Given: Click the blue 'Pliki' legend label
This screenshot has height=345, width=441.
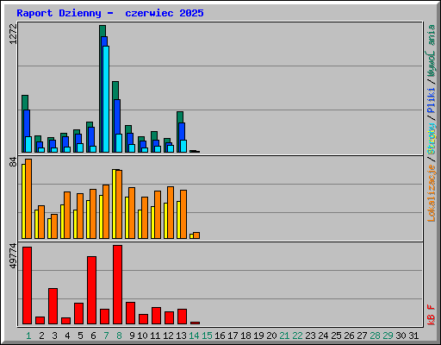Looking at the screenshot, I should click(x=432, y=100).
